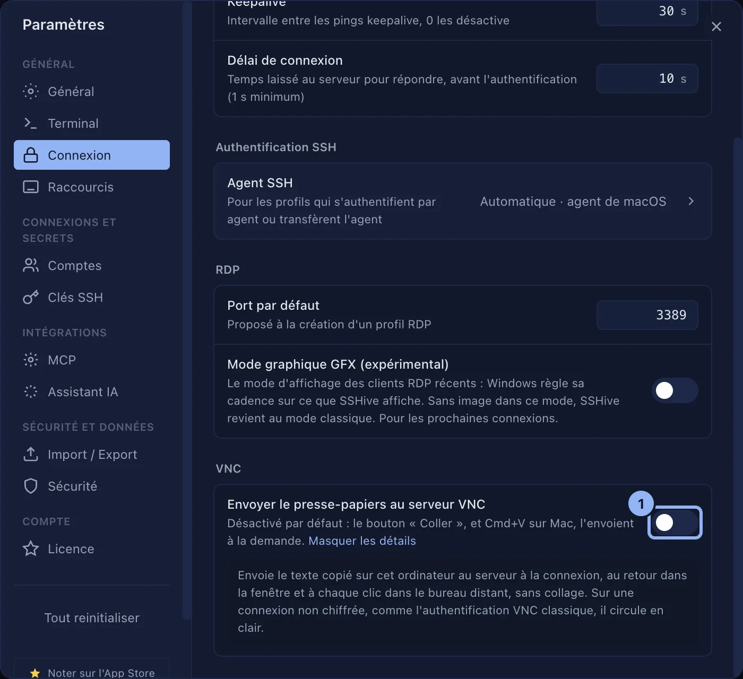Enable Mode graphique GFX toggle

pos(675,390)
